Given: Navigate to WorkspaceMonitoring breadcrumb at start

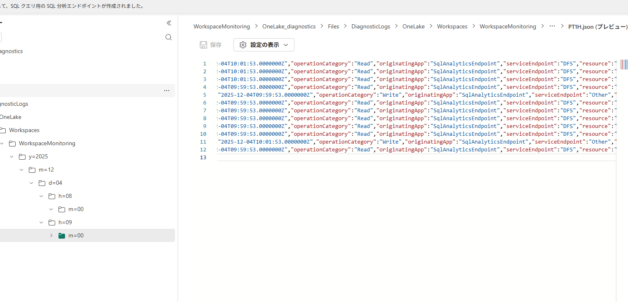Looking at the screenshot, I should point(222,26).
